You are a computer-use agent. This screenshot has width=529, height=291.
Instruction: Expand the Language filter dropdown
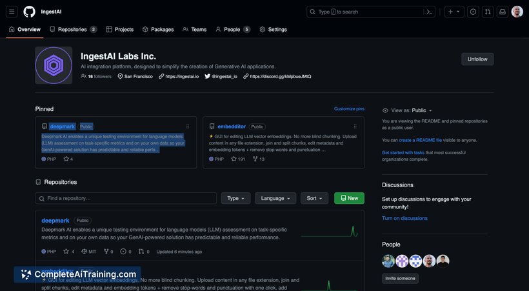[275, 199]
